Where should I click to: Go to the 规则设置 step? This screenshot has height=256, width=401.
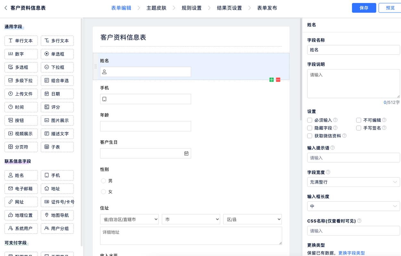192,8
